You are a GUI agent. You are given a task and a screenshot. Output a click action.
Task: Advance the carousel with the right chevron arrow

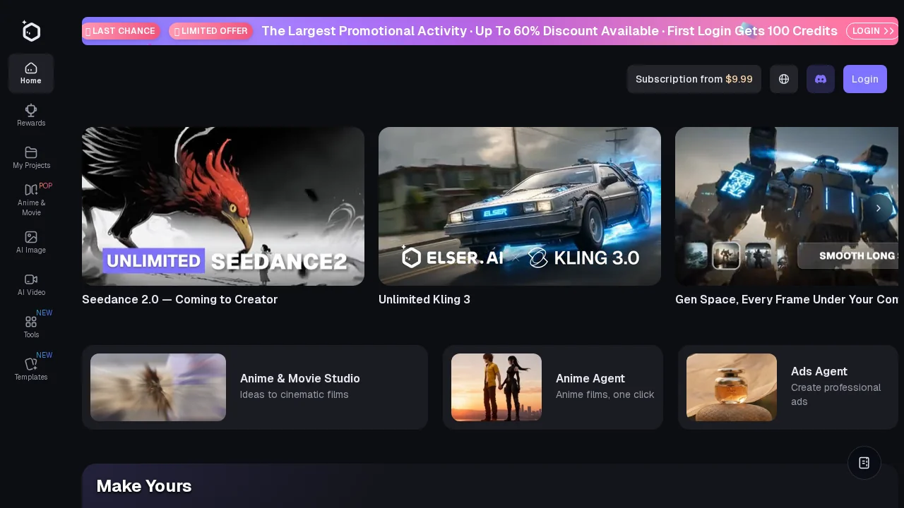click(879, 208)
